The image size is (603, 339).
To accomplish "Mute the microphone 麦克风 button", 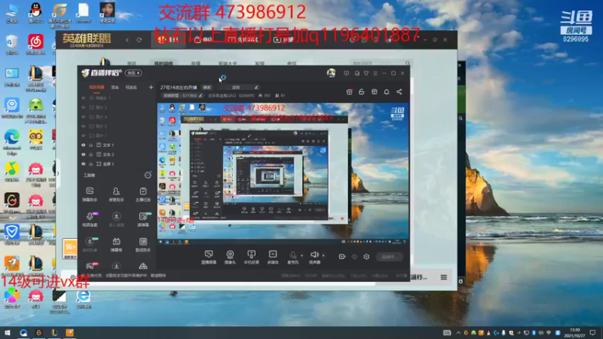I will click(292, 257).
